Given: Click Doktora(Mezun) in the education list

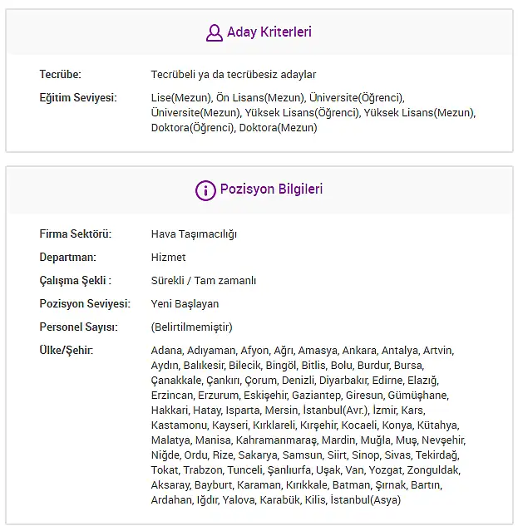Looking at the screenshot, I should [x=278, y=128].
